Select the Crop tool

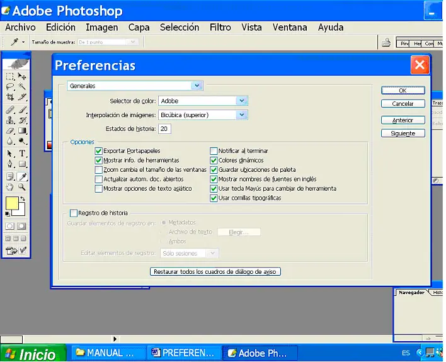(10, 97)
